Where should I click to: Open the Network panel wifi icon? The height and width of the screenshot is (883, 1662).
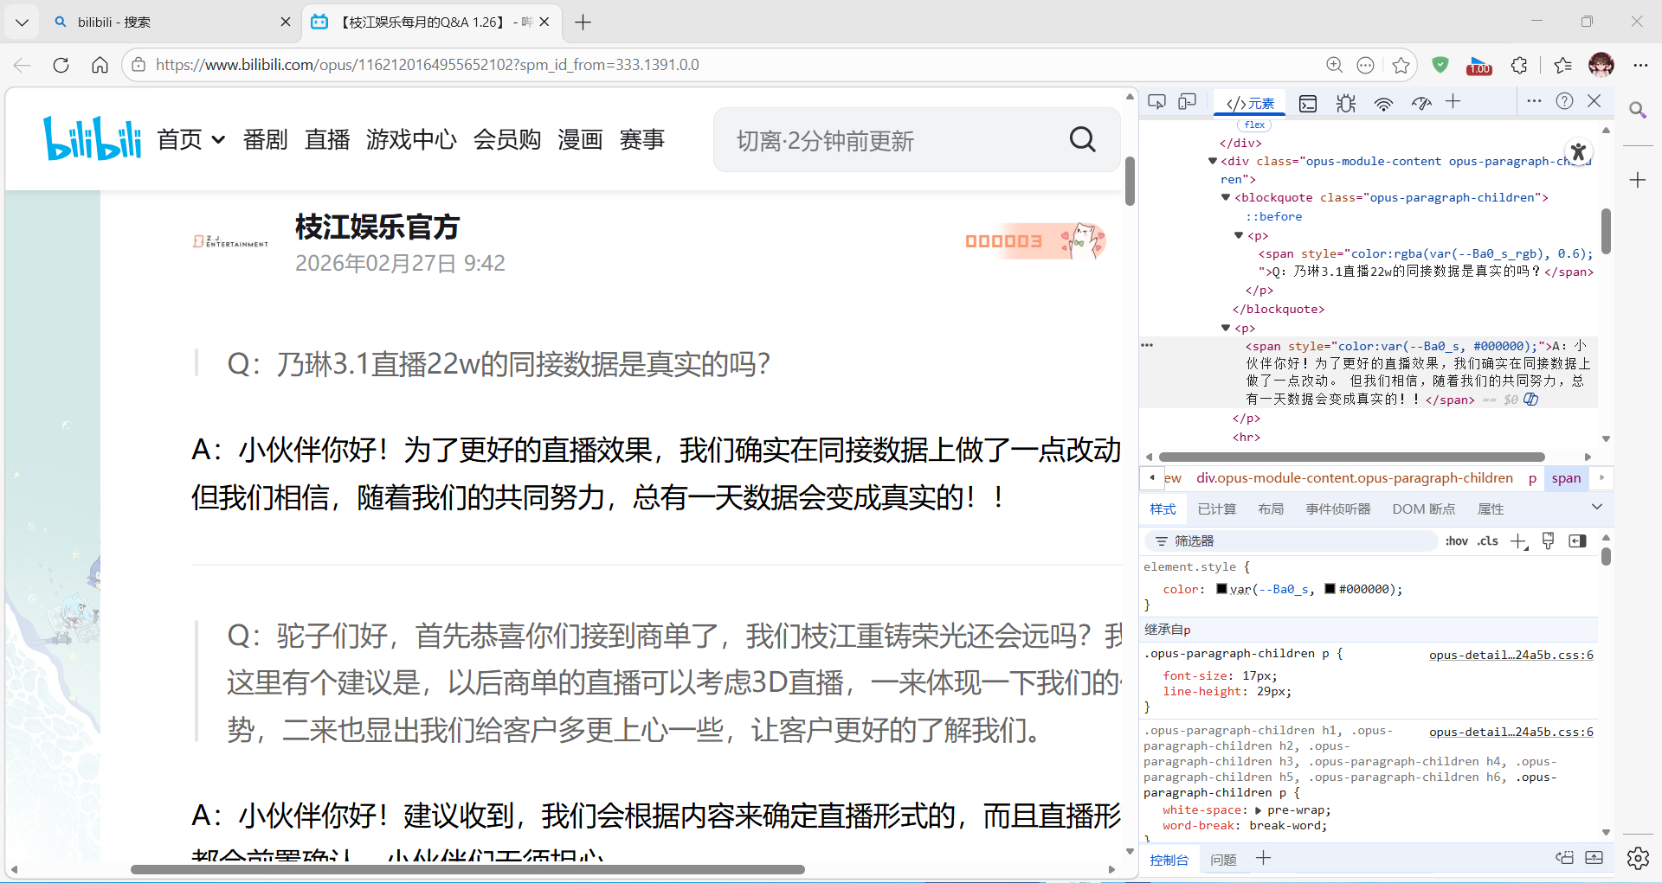pos(1383,104)
